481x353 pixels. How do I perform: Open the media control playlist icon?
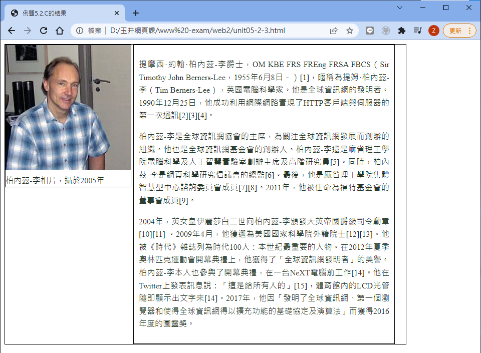[x=417, y=31]
